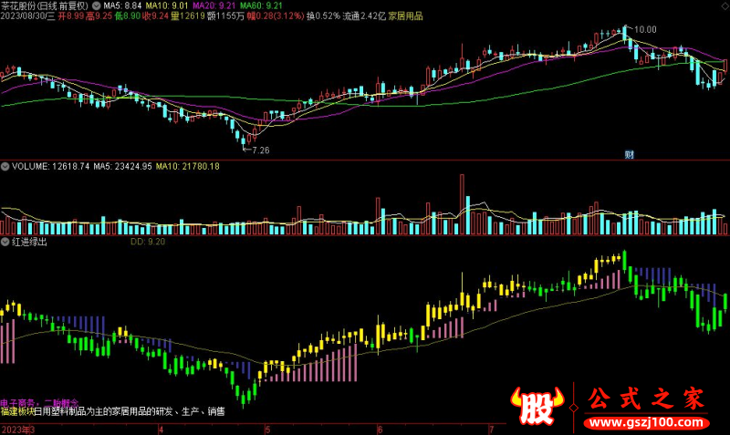The image size is (730, 435).
Task: Click the VOLUME: 12618.74 label
Action: tap(50, 166)
